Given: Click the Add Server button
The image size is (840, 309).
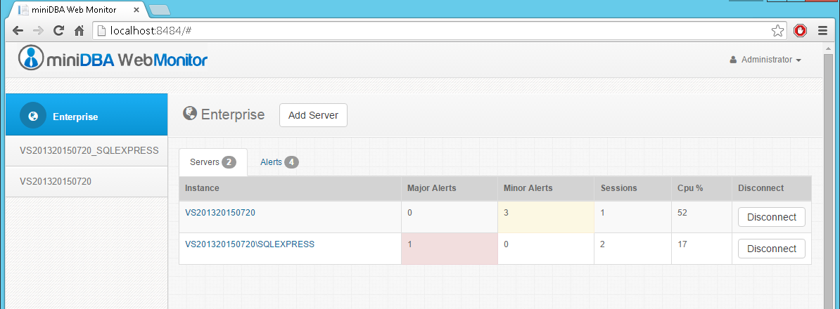Looking at the screenshot, I should click(313, 115).
